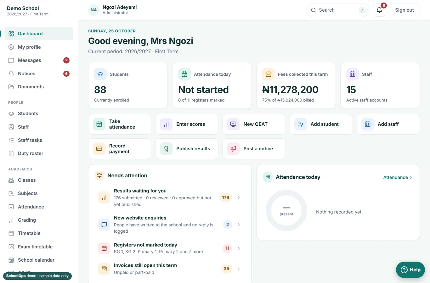Click the attendance donut chart
Viewport: 430px width, 283px height.
[x=286, y=210]
